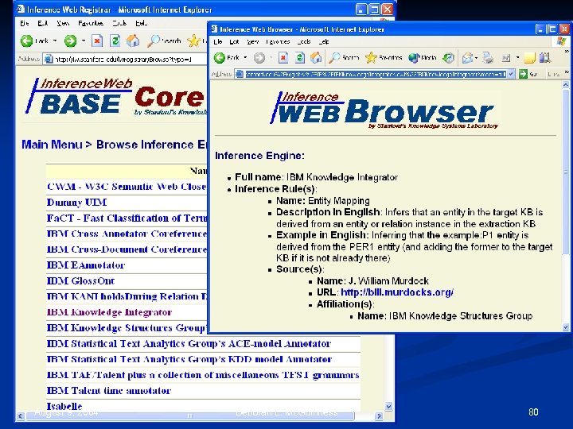The width and height of the screenshot is (573, 429).
Task: Click Favorites star in Inference Web Registrar window
Action: point(193,41)
